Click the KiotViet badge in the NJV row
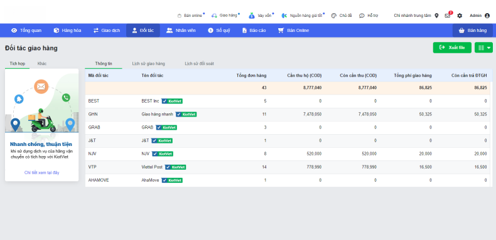 tap(163, 154)
